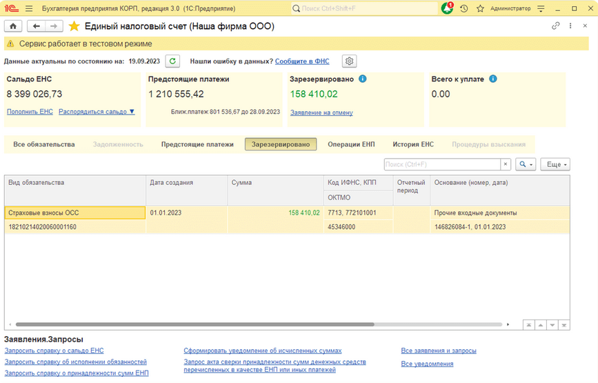Navigate back with left arrow
This screenshot has height=383, width=598.
[37, 26]
